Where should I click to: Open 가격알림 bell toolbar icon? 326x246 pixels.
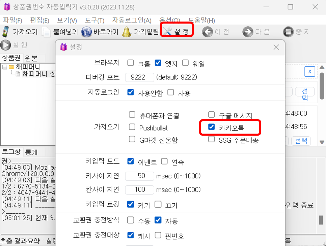[127, 32]
